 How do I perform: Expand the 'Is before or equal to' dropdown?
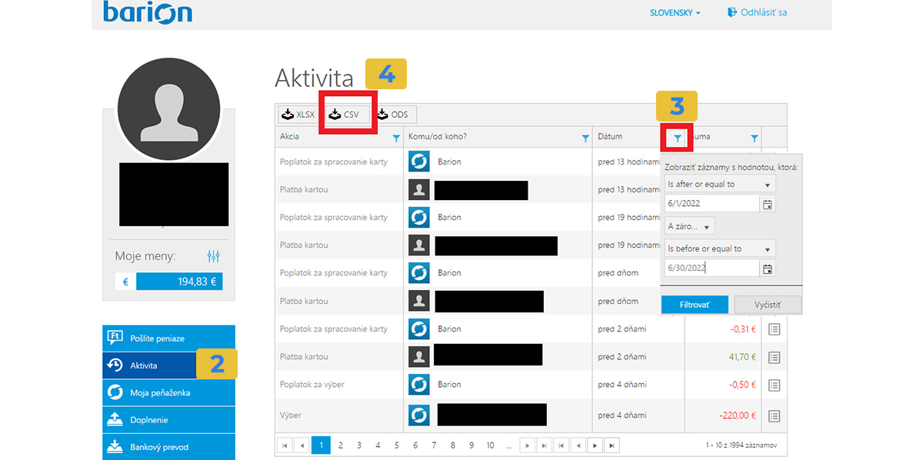point(720,249)
